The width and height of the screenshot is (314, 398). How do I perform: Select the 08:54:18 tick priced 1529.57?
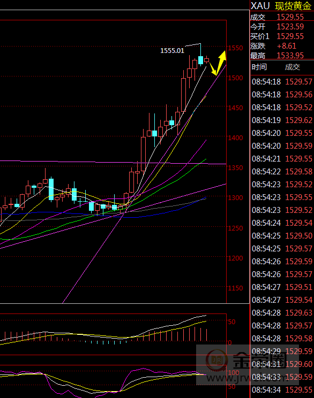pyautogui.click(x=282, y=82)
